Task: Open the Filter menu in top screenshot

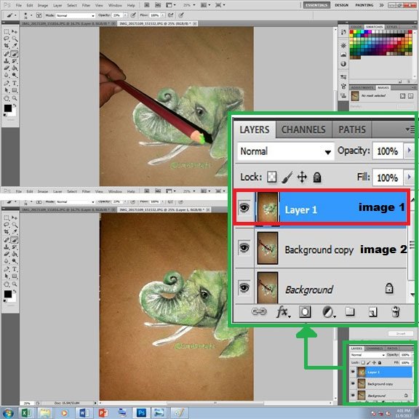Action: click(x=86, y=5)
